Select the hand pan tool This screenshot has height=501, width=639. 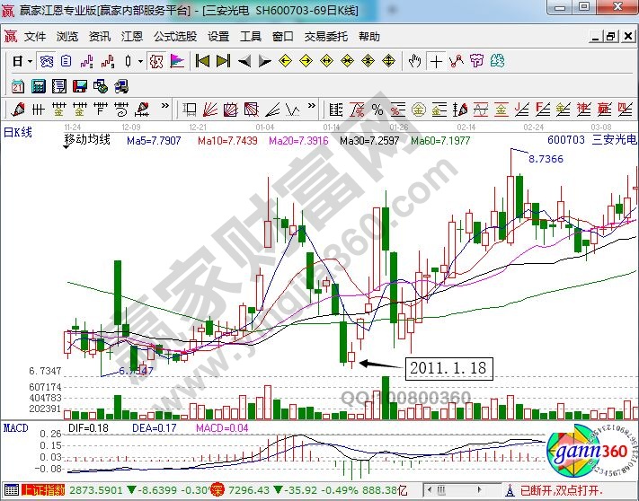click(414, 61)
